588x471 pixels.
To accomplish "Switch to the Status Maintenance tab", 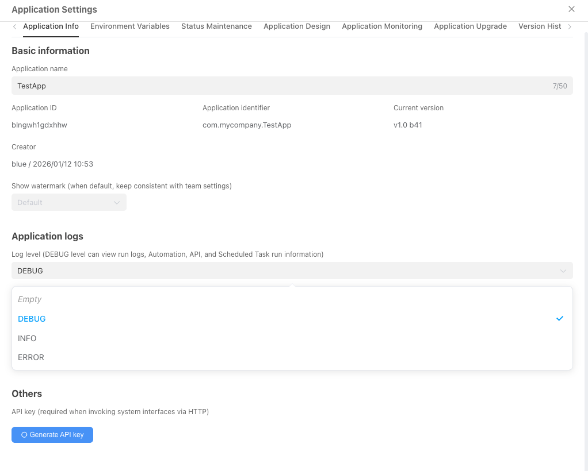I will [x=216, y=26].
